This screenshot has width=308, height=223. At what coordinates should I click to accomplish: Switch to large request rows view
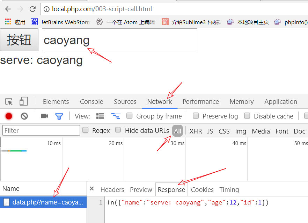(x=100, y=116)
